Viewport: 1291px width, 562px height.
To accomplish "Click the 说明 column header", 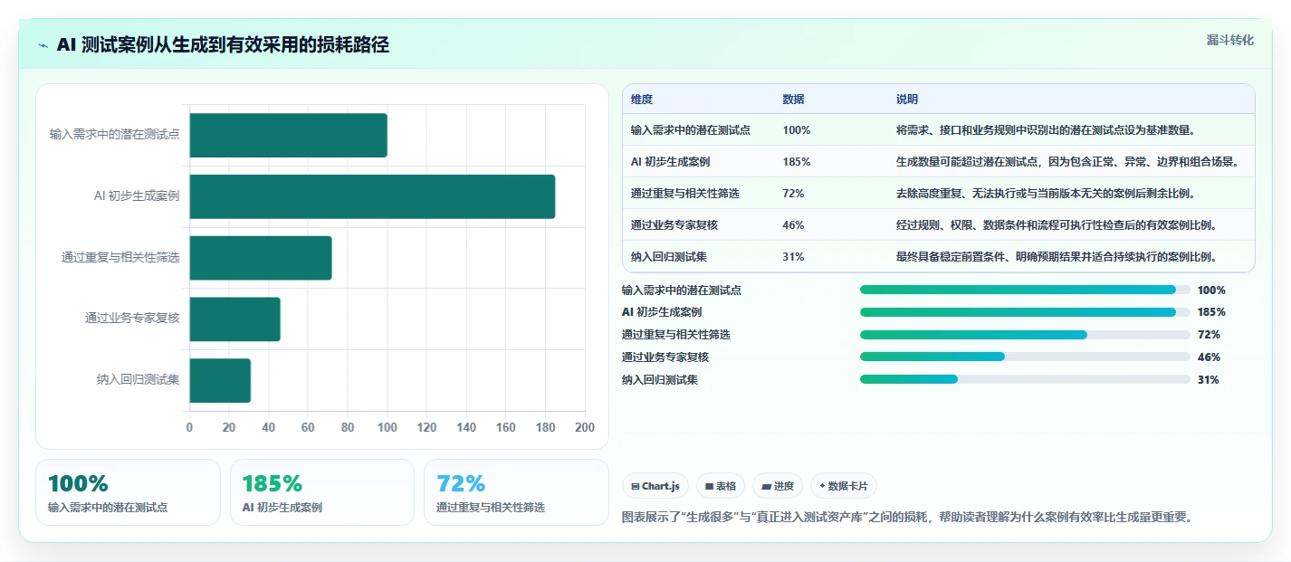I will tap(907, 100).
